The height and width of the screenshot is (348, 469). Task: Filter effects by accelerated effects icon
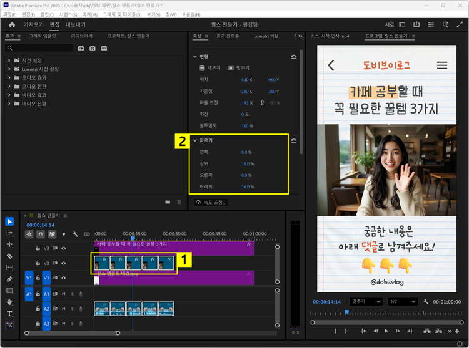coord(81,48)
